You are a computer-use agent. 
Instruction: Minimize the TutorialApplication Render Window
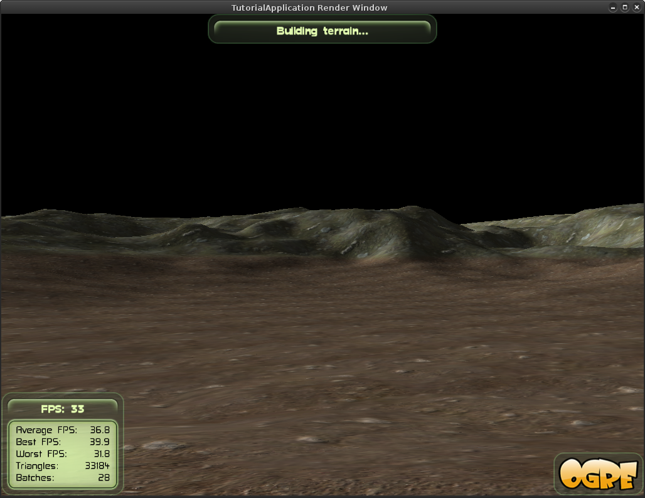coord(613,8)
